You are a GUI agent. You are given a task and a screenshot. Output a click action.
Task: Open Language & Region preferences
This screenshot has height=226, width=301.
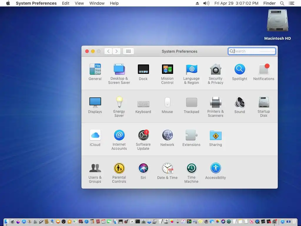click(x=191, y=74)
